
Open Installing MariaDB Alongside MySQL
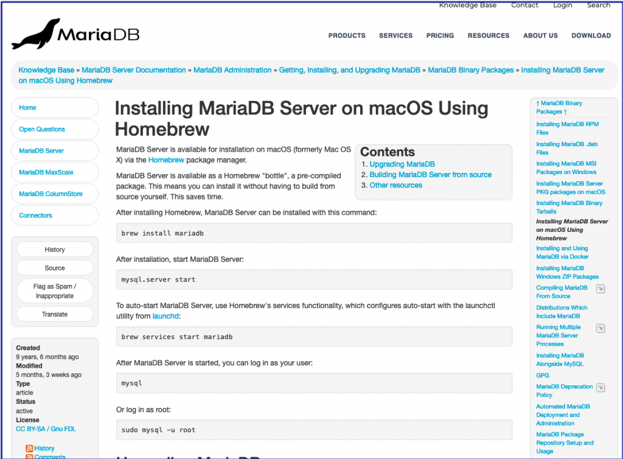point(560,360)
